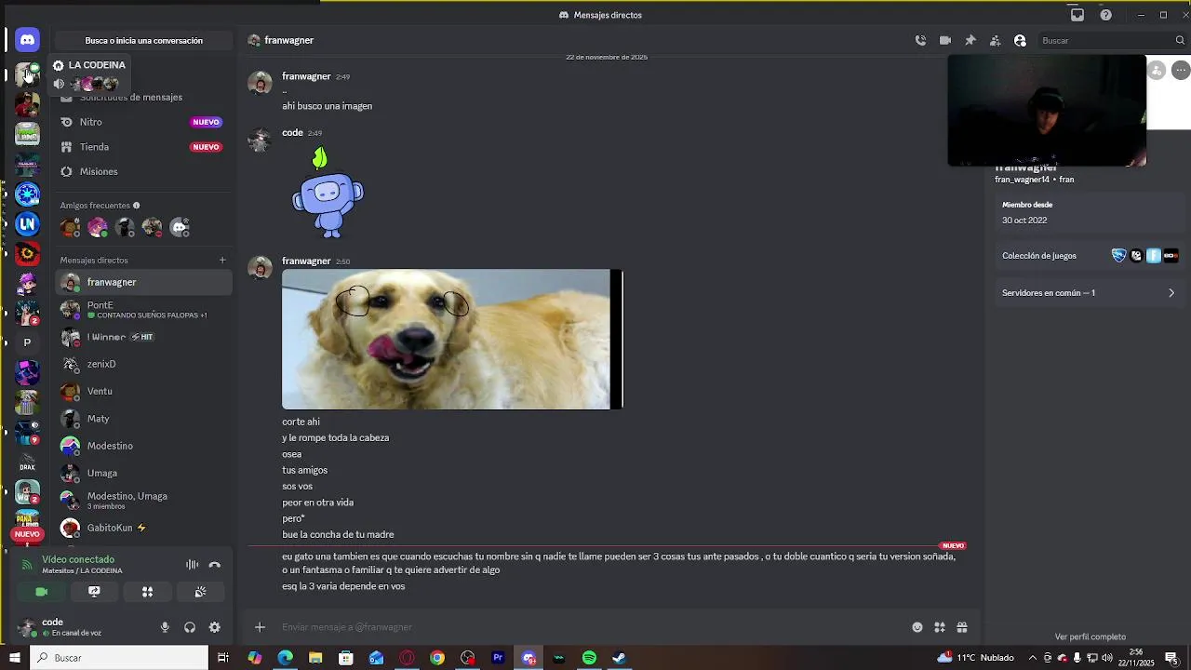The image size is (1191, 670).
Task: Add friends to this direct message
Action: (x=995, y=40)
